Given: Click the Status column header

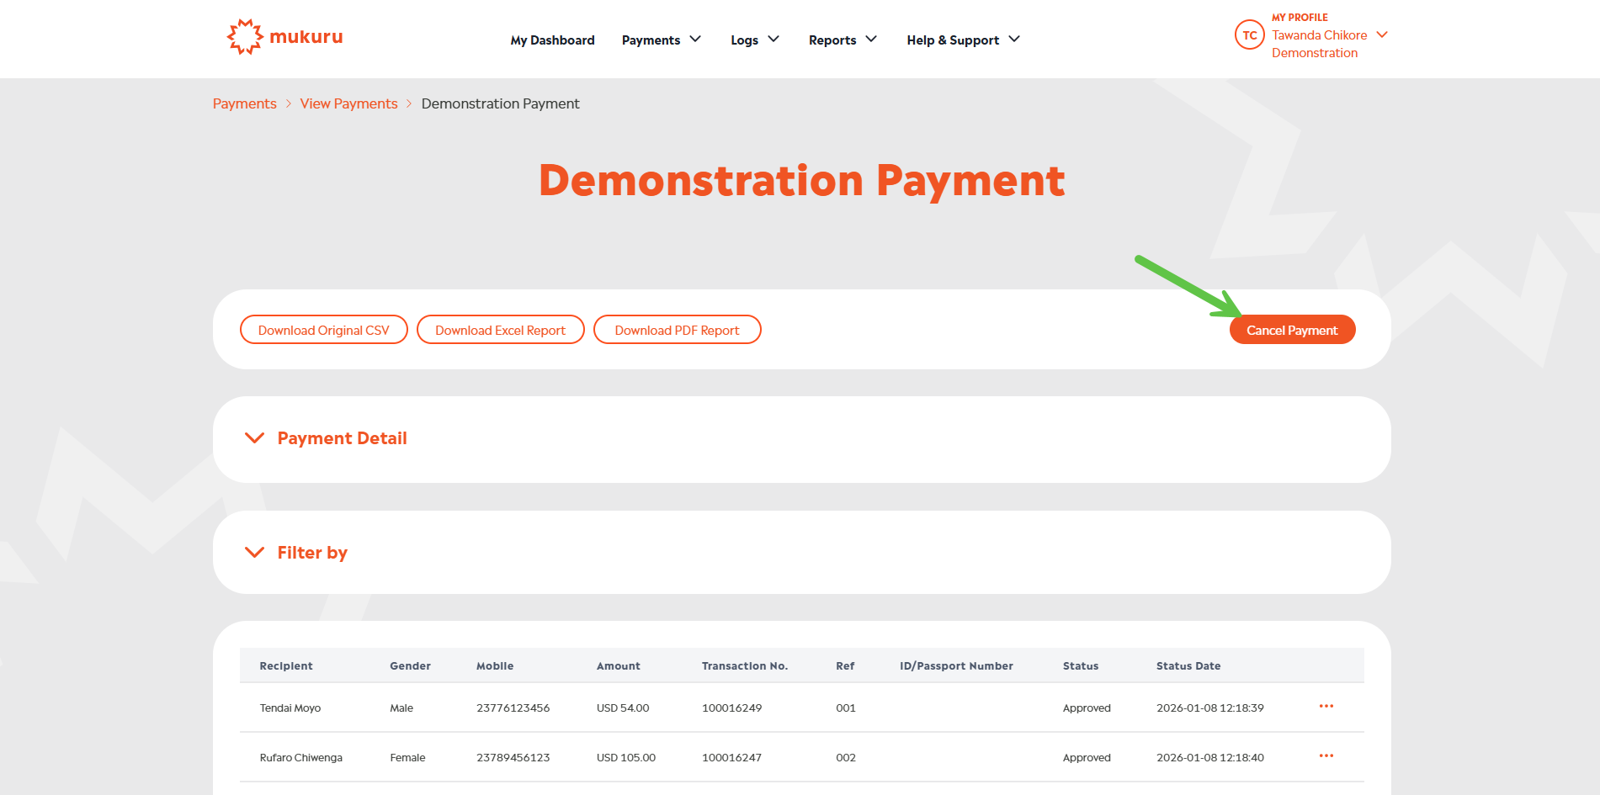Looking at the screenshot, I should tap(1080, 665).
